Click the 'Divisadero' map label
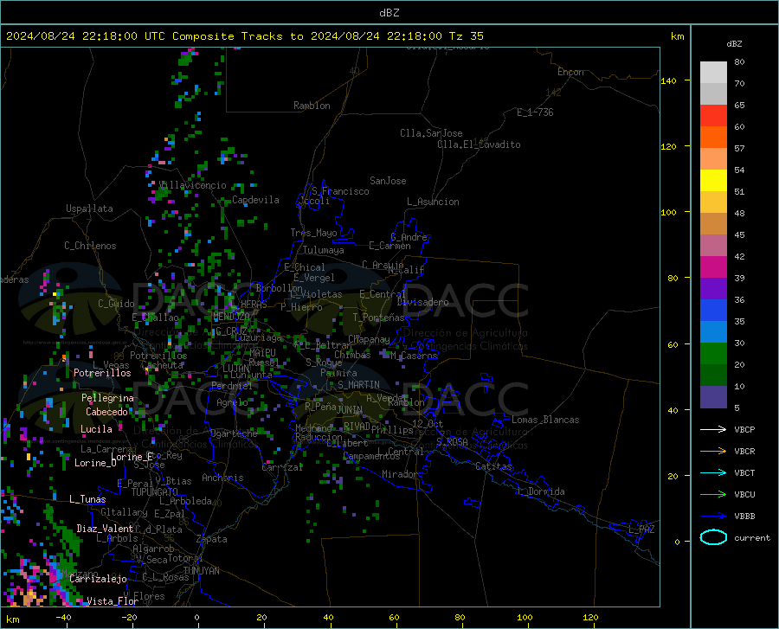The width and height of the screenshot is (779, 629). [x=422, y=302]
